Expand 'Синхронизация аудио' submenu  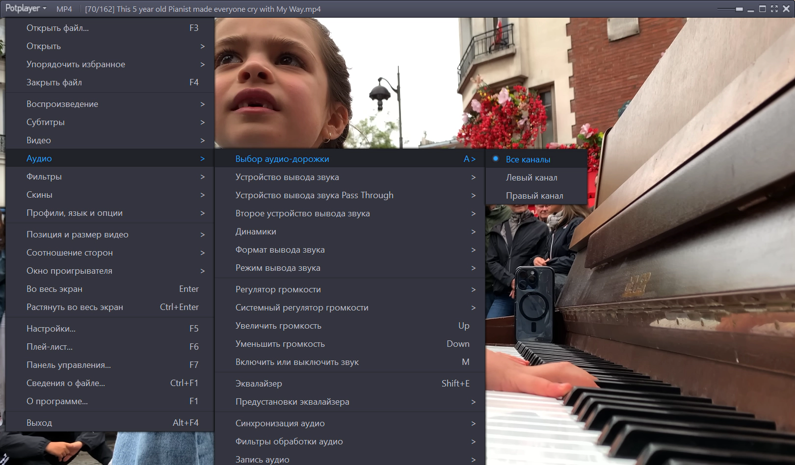(x=350, y=423)
